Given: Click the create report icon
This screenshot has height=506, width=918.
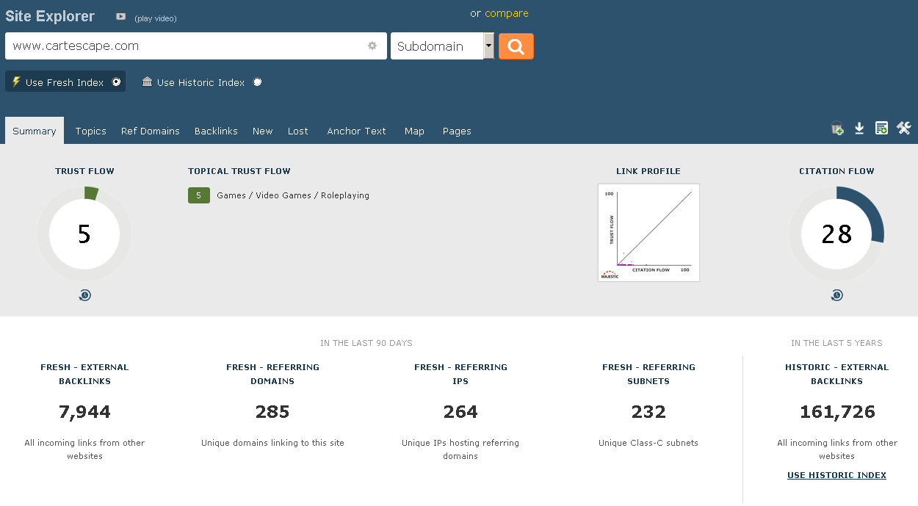Looking at the screenshot, I should [881, 129].
